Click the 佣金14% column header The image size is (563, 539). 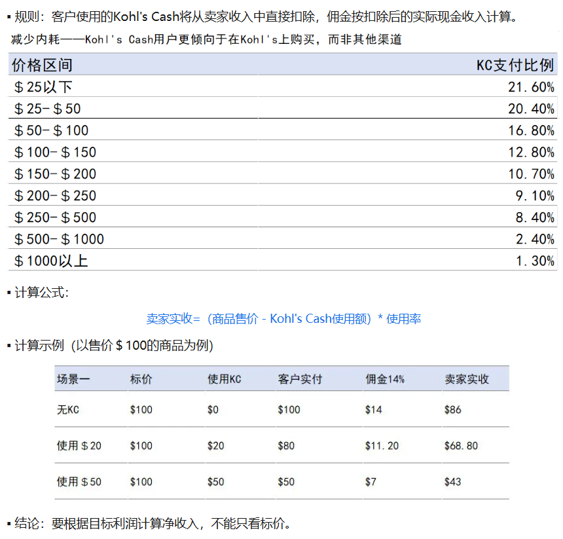(x=384, y=379)
